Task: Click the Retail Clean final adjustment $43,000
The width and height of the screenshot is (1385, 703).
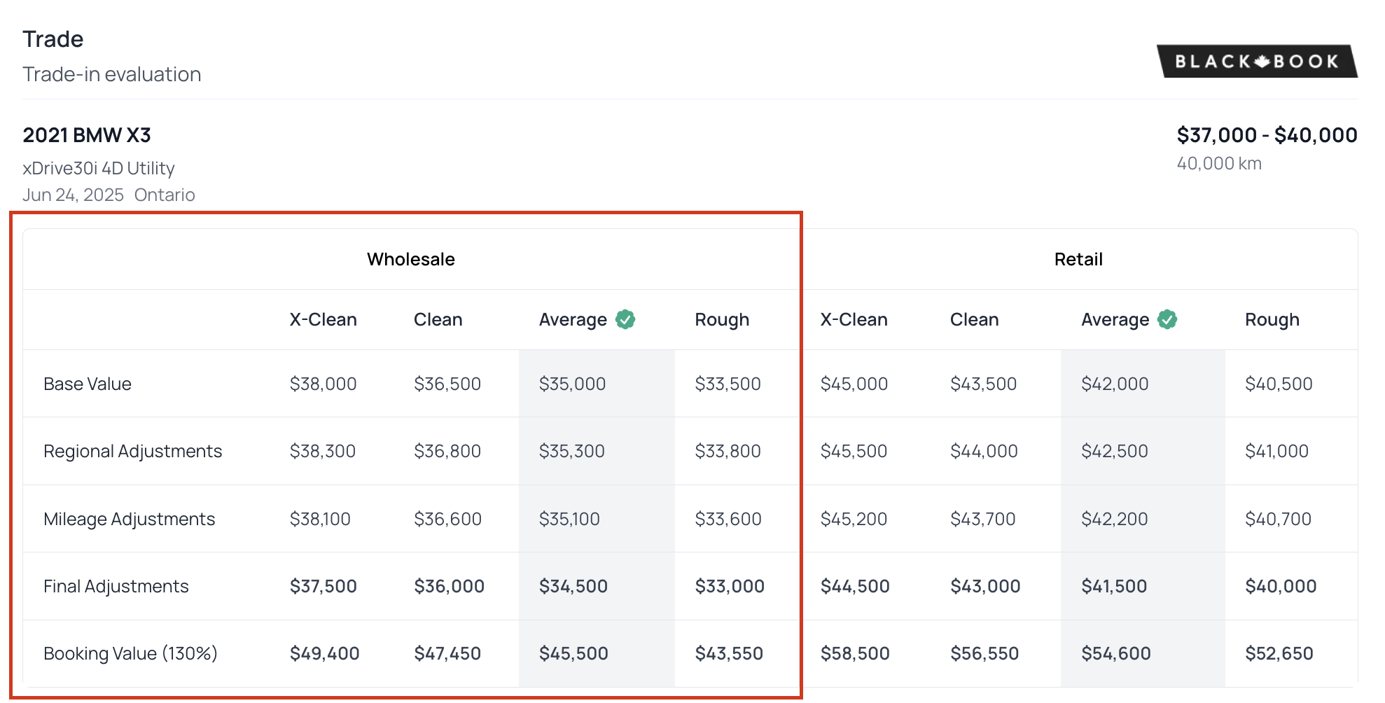Action: tap(984, 586)
